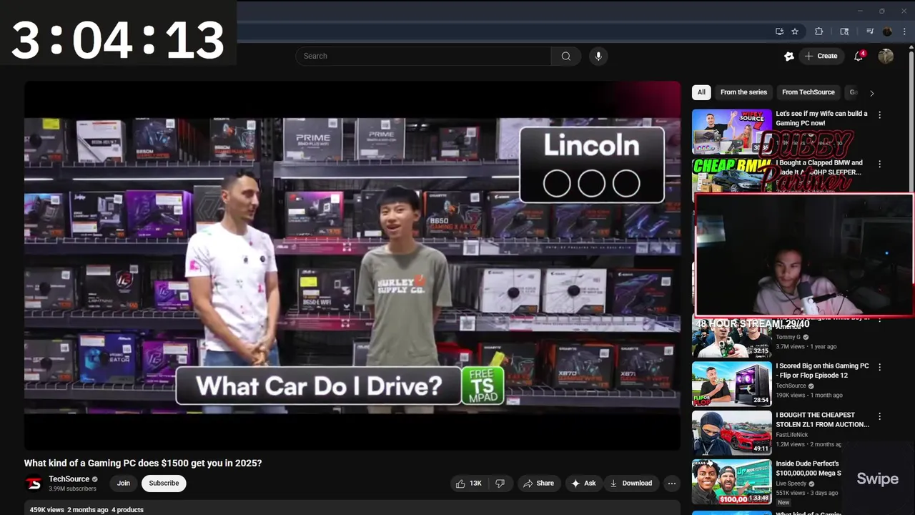Open the stolen ZL1 auction video thumbnail
This screenshot has width=915, height=515.
(731, 433)
